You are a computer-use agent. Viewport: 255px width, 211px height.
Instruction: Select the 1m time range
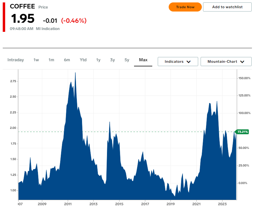click(x=51, y=60)
